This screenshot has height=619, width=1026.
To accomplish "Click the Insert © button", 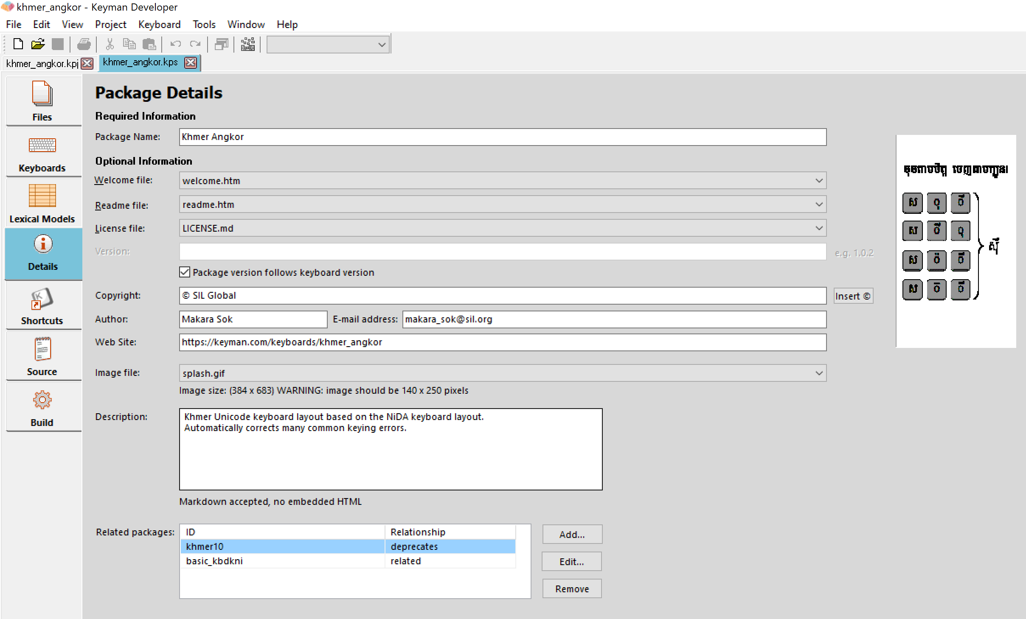I will click(853, 296).
